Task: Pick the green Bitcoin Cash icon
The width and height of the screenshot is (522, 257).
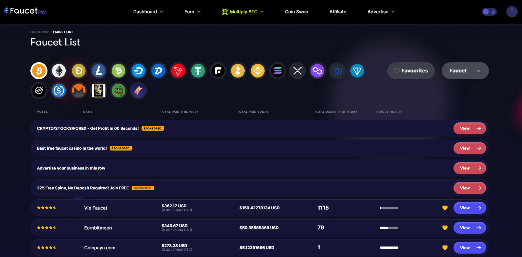Action: click(x=118, y=71)
